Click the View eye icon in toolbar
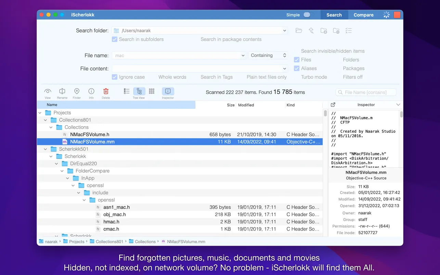The image size is (440, 275). coord(48,91)
